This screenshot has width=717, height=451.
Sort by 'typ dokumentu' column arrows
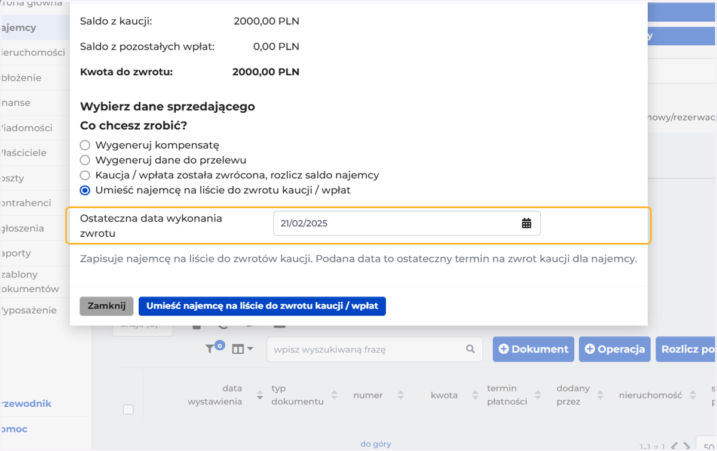pos(335,395)
